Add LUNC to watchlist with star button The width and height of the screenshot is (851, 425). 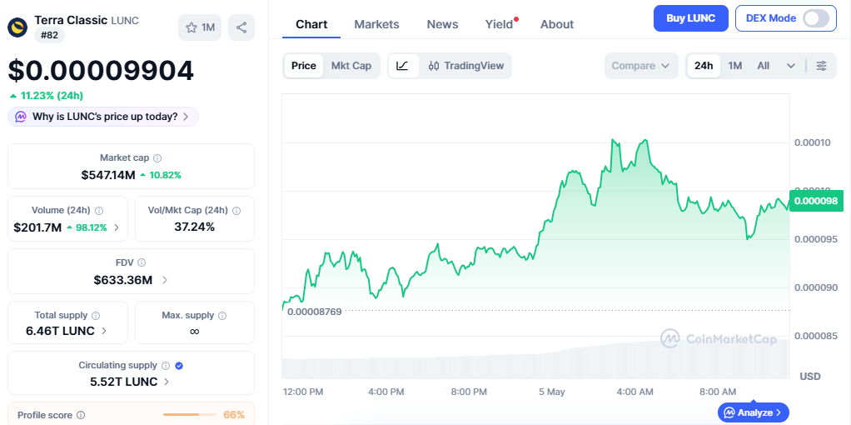point(200,27)
